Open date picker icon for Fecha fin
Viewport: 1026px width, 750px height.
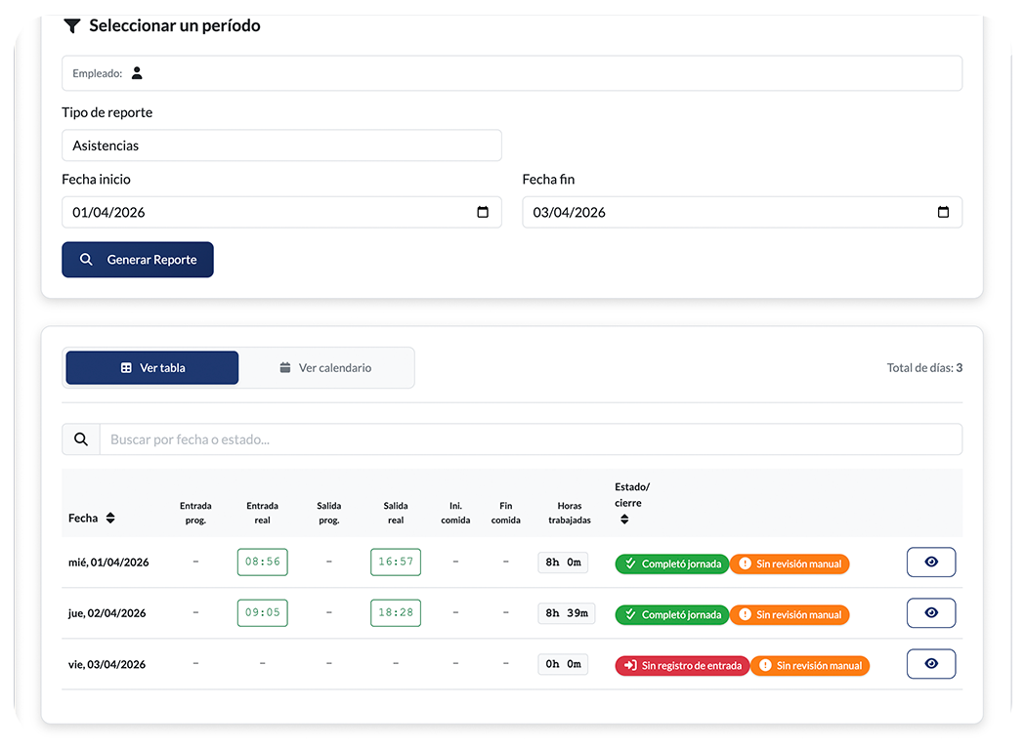(x=943, y=212)
